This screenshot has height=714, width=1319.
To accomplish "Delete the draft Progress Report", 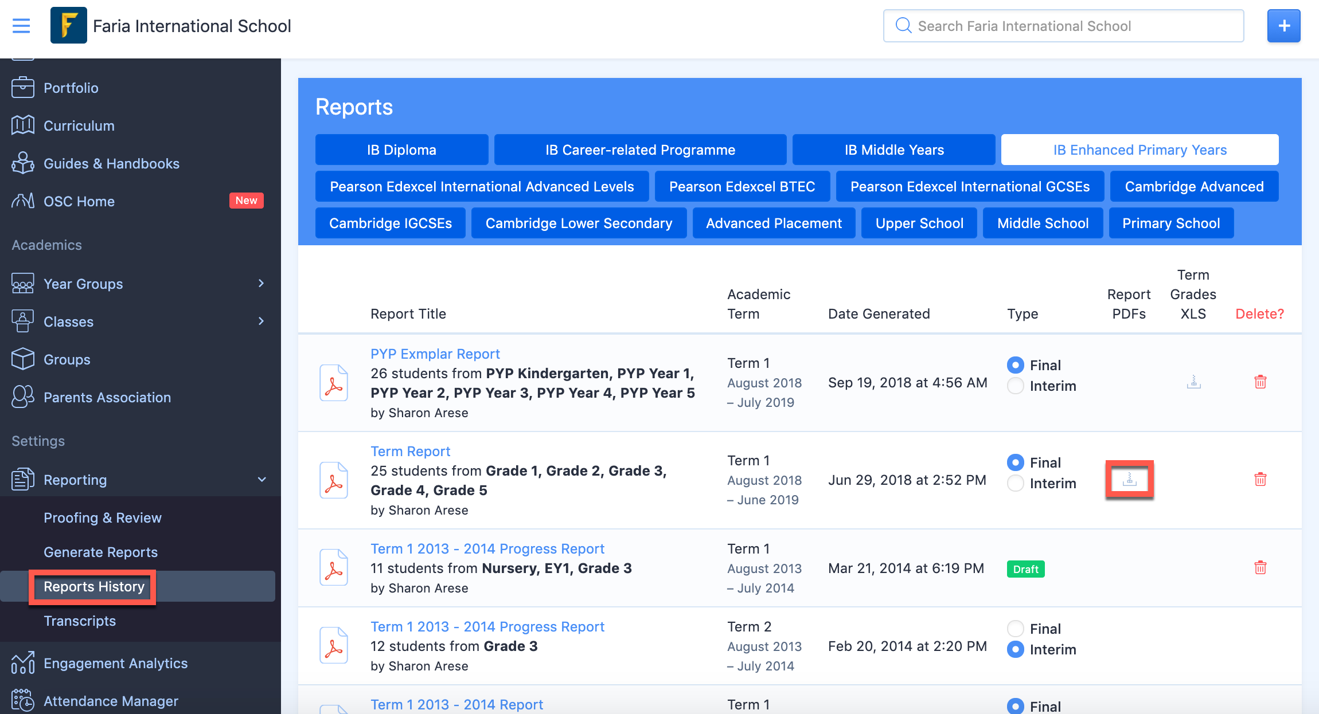I will point(1260,568).
